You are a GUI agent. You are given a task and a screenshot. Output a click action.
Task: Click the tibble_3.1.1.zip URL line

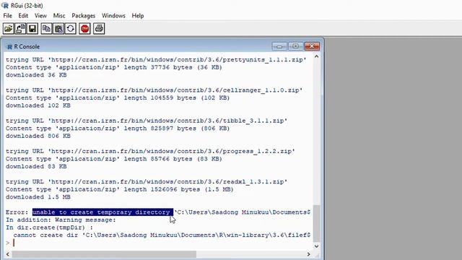click(147, 121)
